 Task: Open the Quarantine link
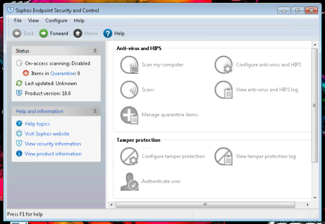tap(63, 73)
